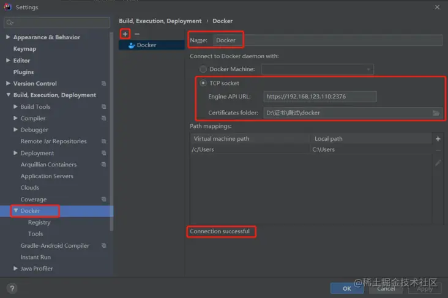Click the Virtual machine path column header

click(x=250, y=138)
